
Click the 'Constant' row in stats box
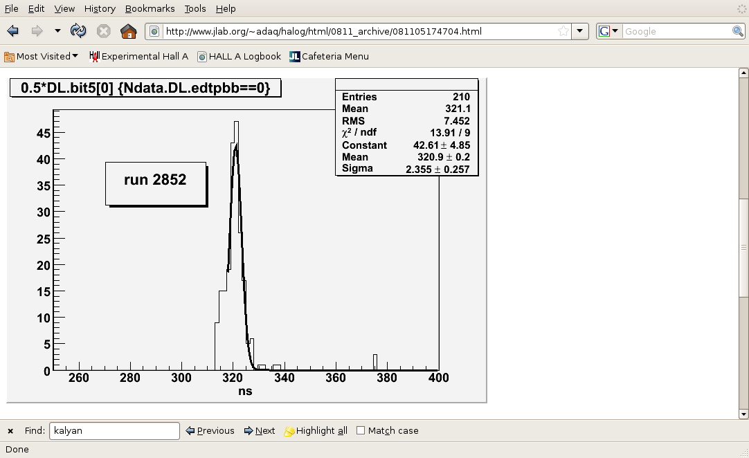coord(406,145)
